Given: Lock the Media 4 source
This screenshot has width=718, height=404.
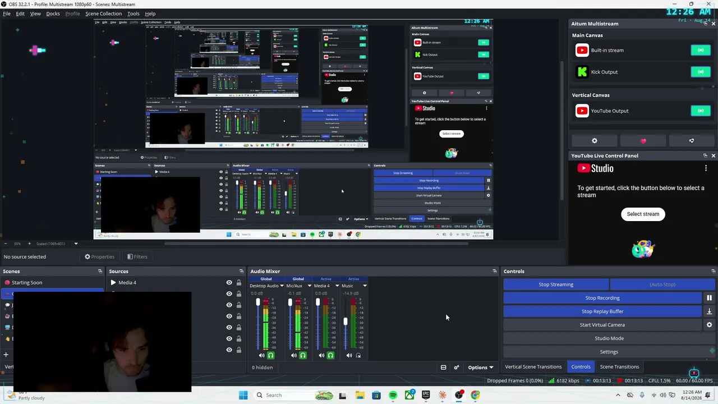Looking at the screenshot, I should click(x=238, y=283).
